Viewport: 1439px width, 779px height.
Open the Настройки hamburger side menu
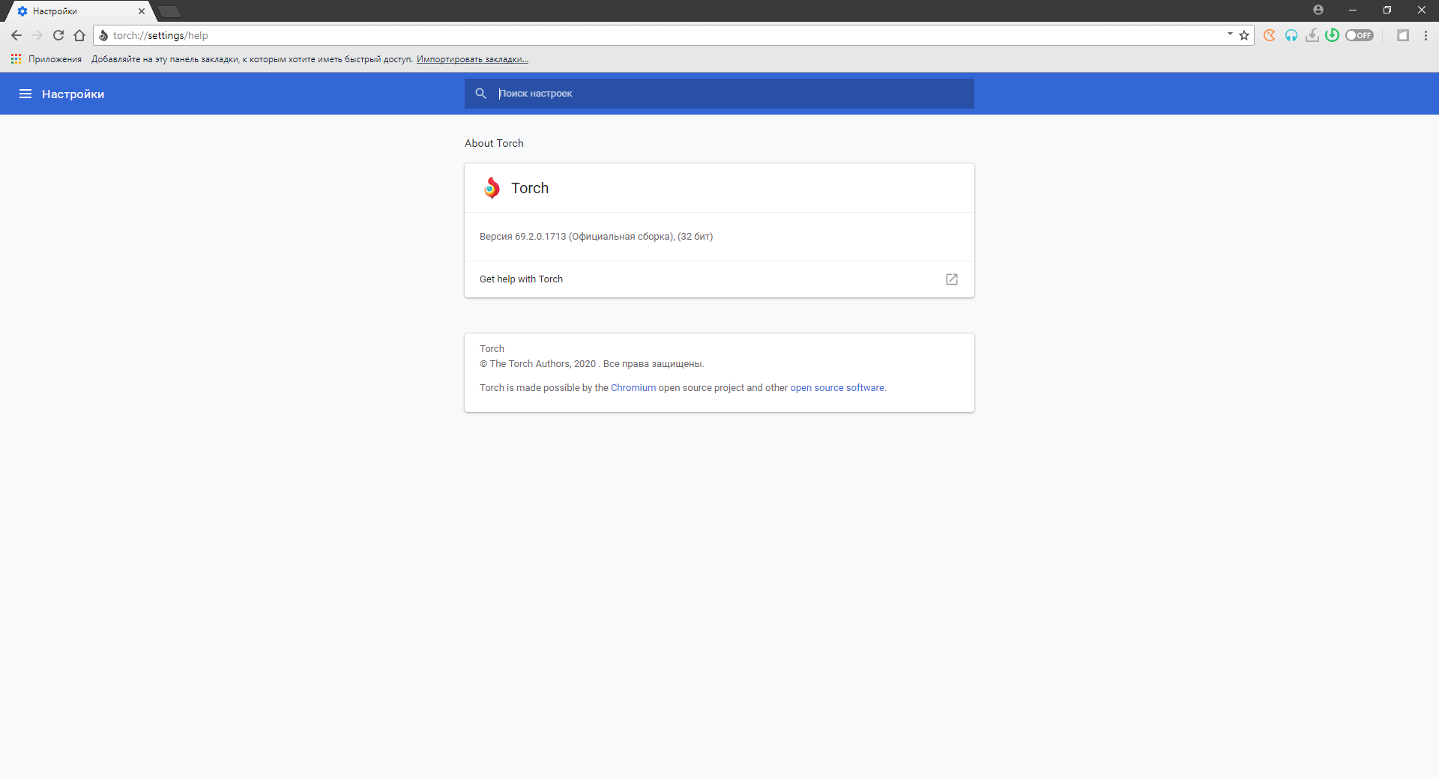click(x=25, y=94)
